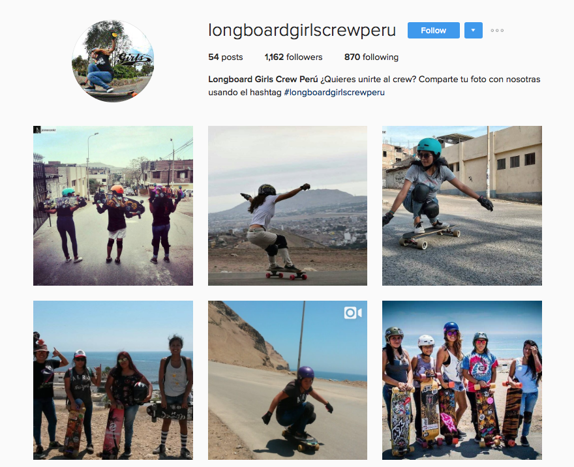This screenshot has height=467, width=574.
Task: Open the #longboardgirlscrewperu hashtag link
Action: (x=334, y=92)
